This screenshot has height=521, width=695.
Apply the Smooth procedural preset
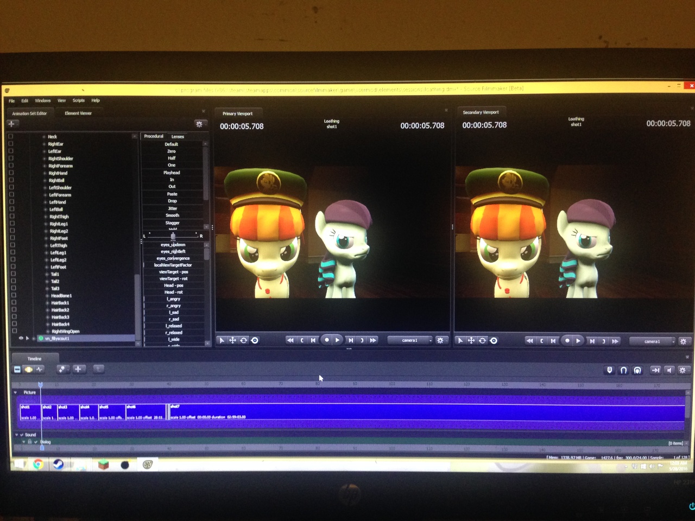(172, 215)
